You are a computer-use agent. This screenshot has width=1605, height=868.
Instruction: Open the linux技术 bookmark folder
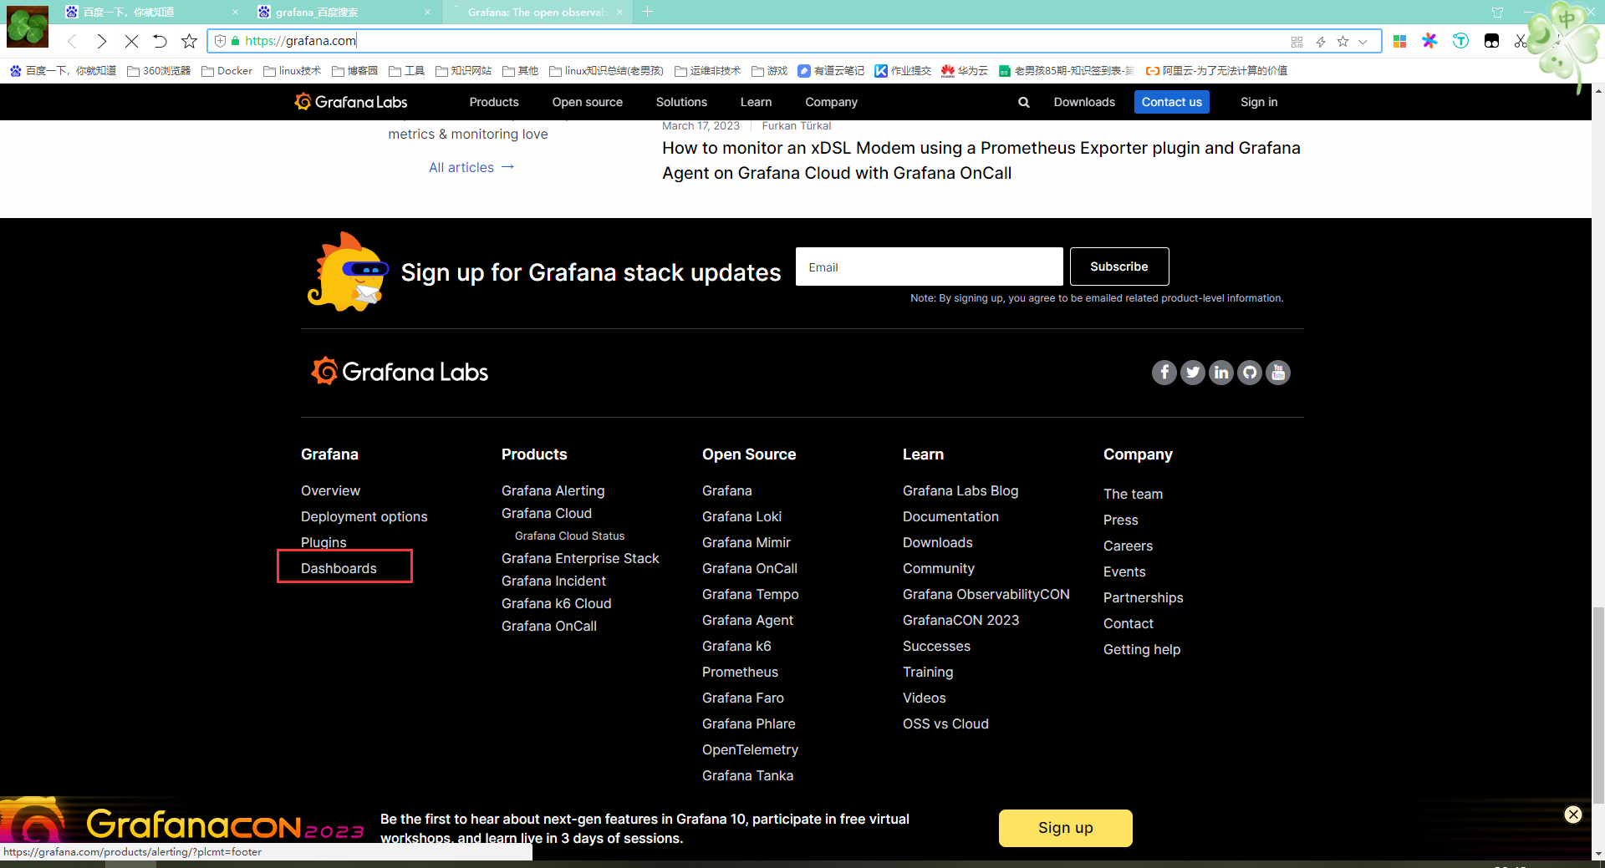pos(292,71)
